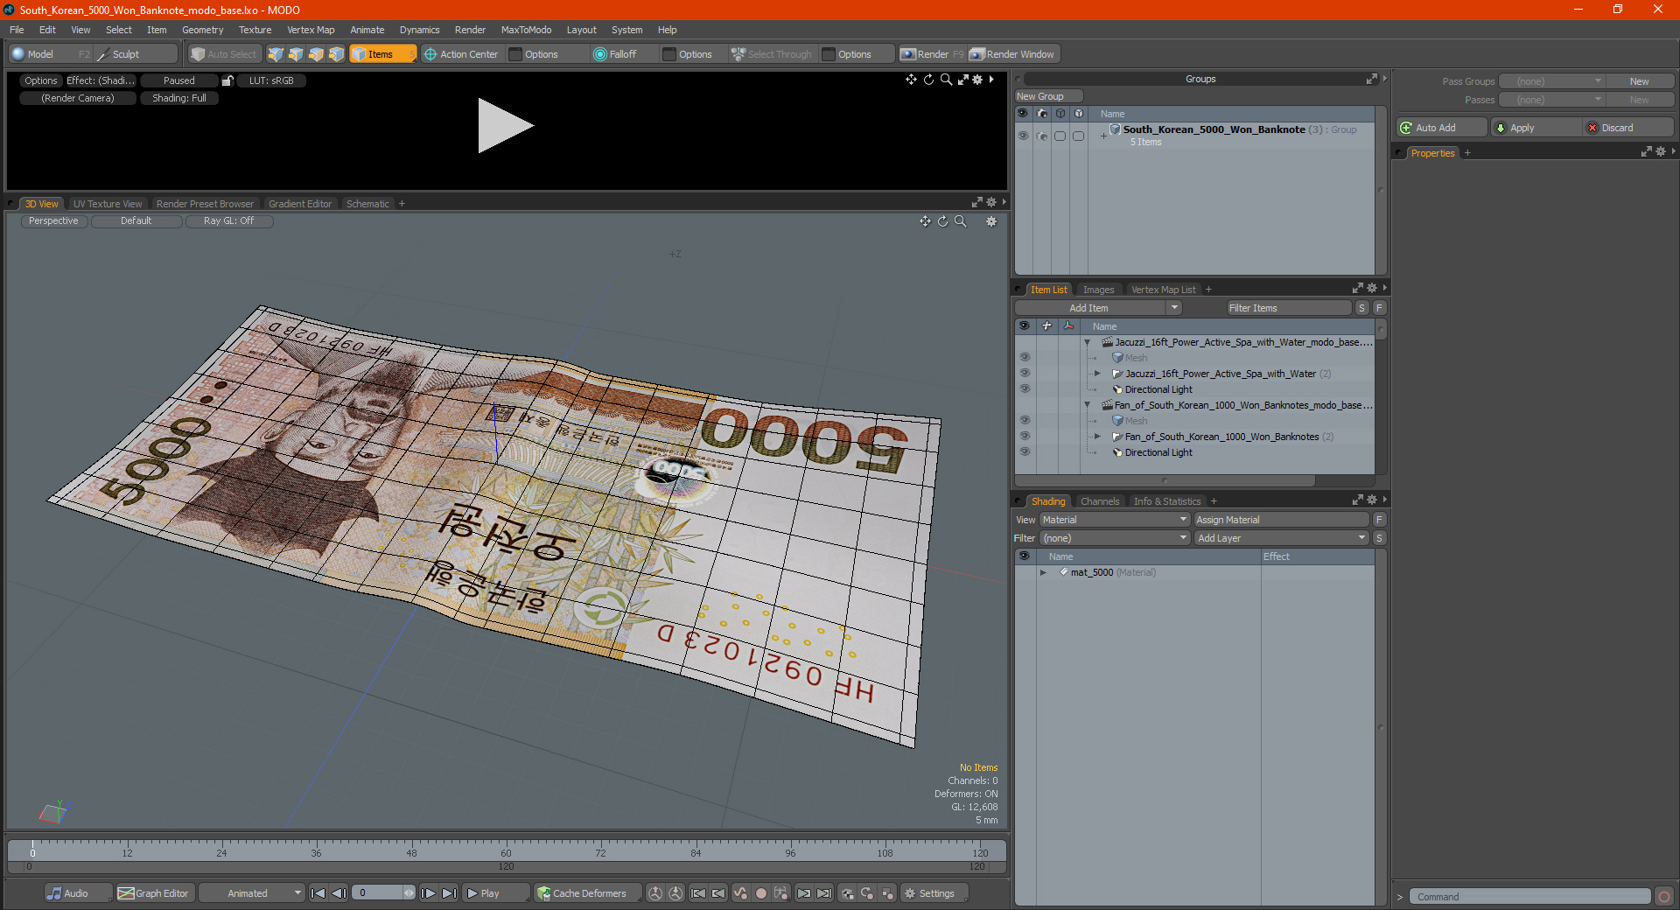Open the 3D viewport gear settings icon

pos(991,221)
